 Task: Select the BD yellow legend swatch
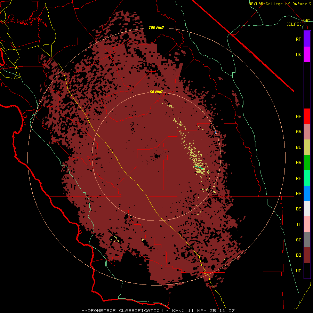click(x=307, y=147)
